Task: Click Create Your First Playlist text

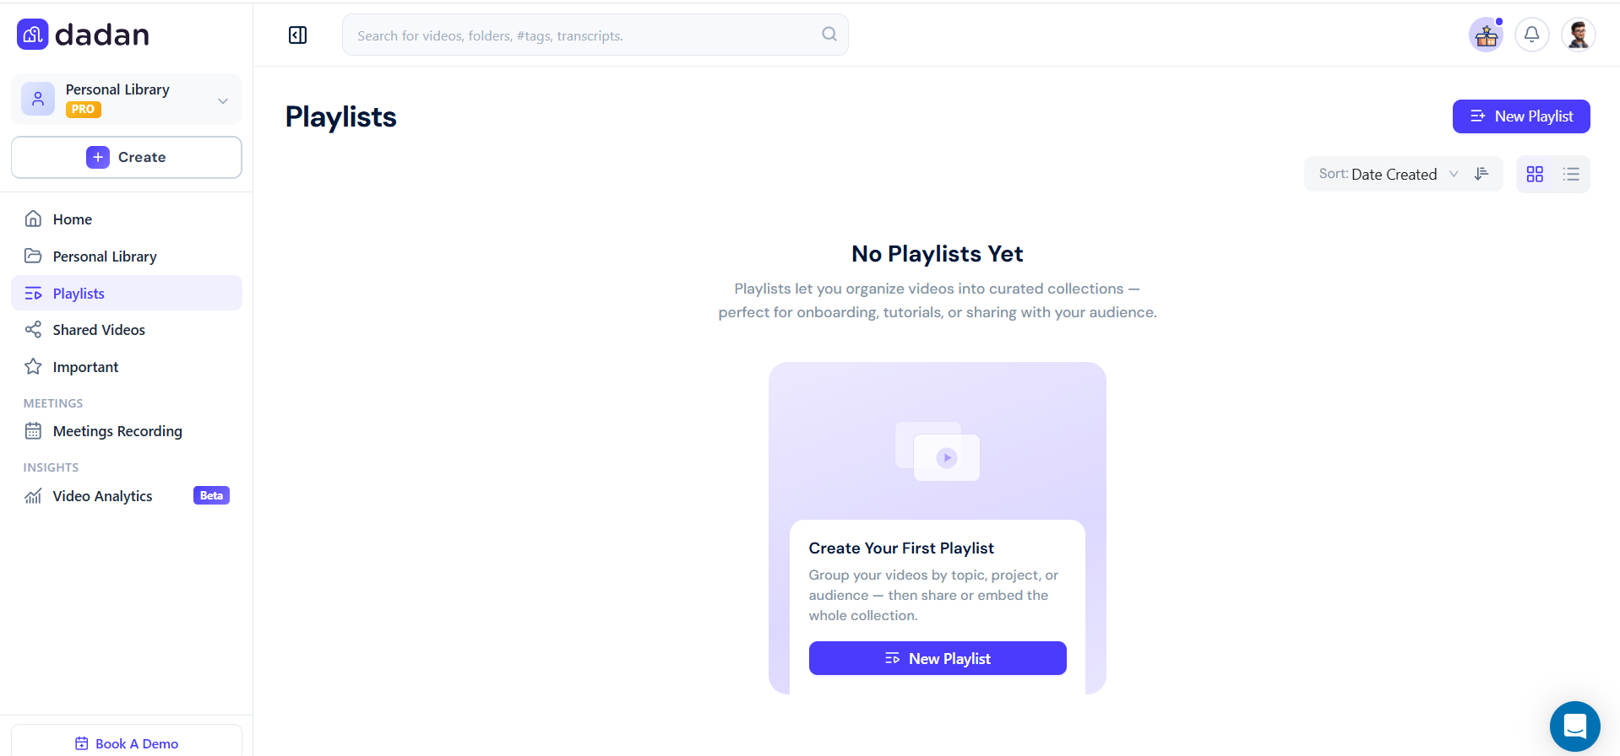Action: (x=901, y=548)
